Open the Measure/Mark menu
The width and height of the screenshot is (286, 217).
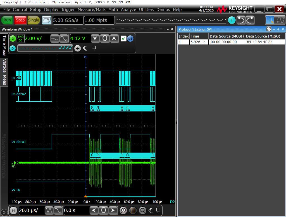pyautogui.click(x=92, y=10)
